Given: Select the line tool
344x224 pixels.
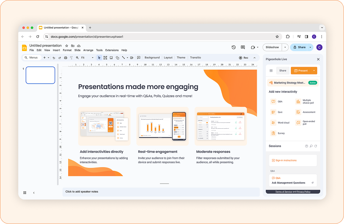Looking at the screenshot, I should click(123, 58).
